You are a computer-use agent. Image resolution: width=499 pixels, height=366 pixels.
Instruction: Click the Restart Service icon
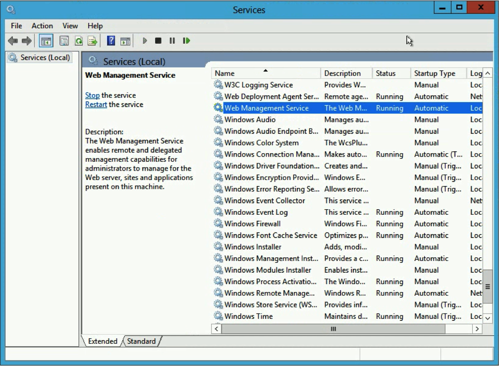[186, 41]
